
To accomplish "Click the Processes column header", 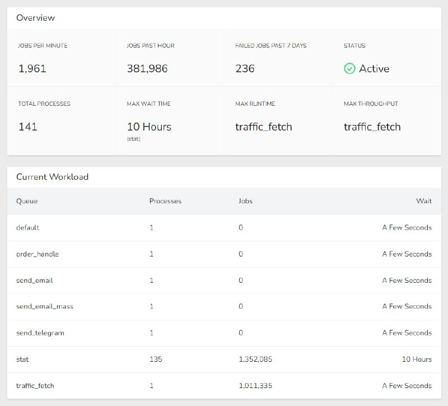I will coord(165,201).
